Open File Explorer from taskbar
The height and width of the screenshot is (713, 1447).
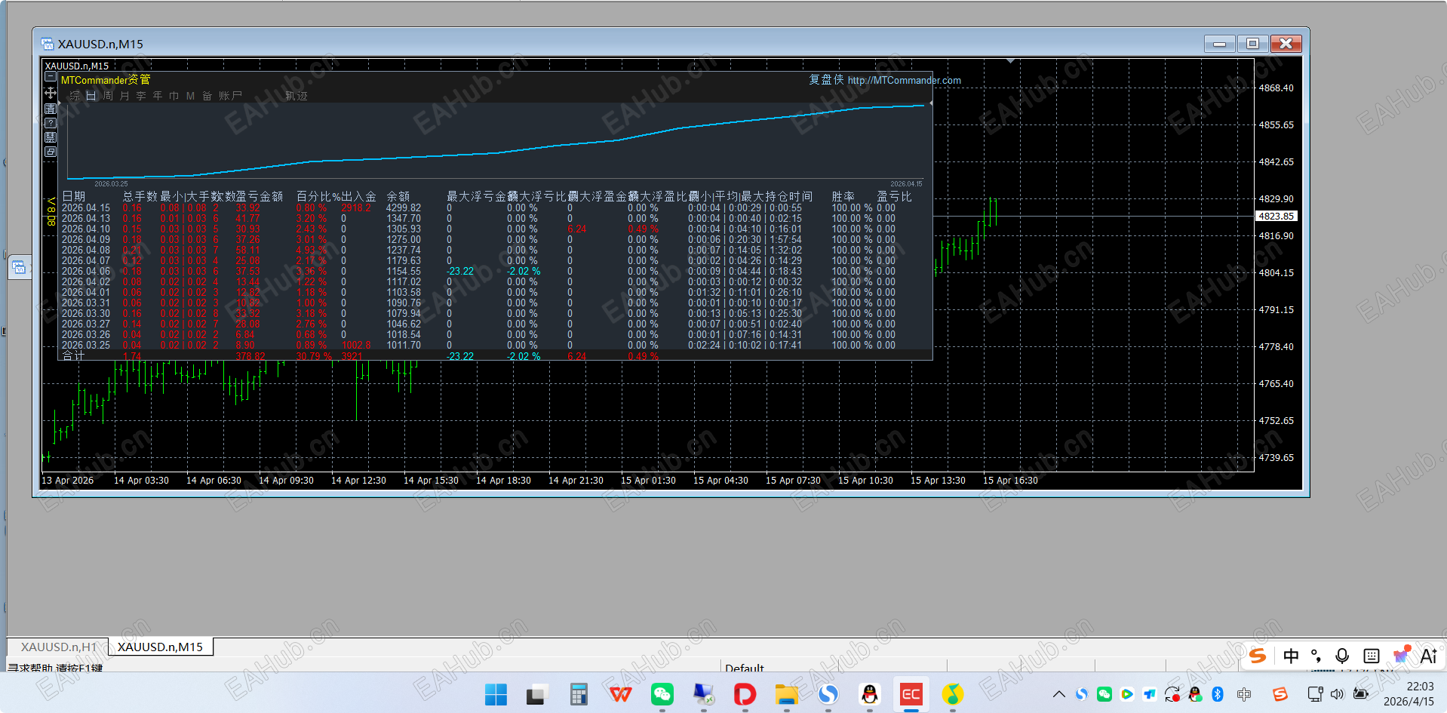(786, 694)
